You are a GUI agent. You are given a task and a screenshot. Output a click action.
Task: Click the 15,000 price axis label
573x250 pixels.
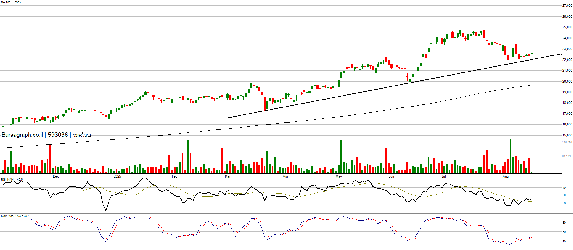(567, 135)
